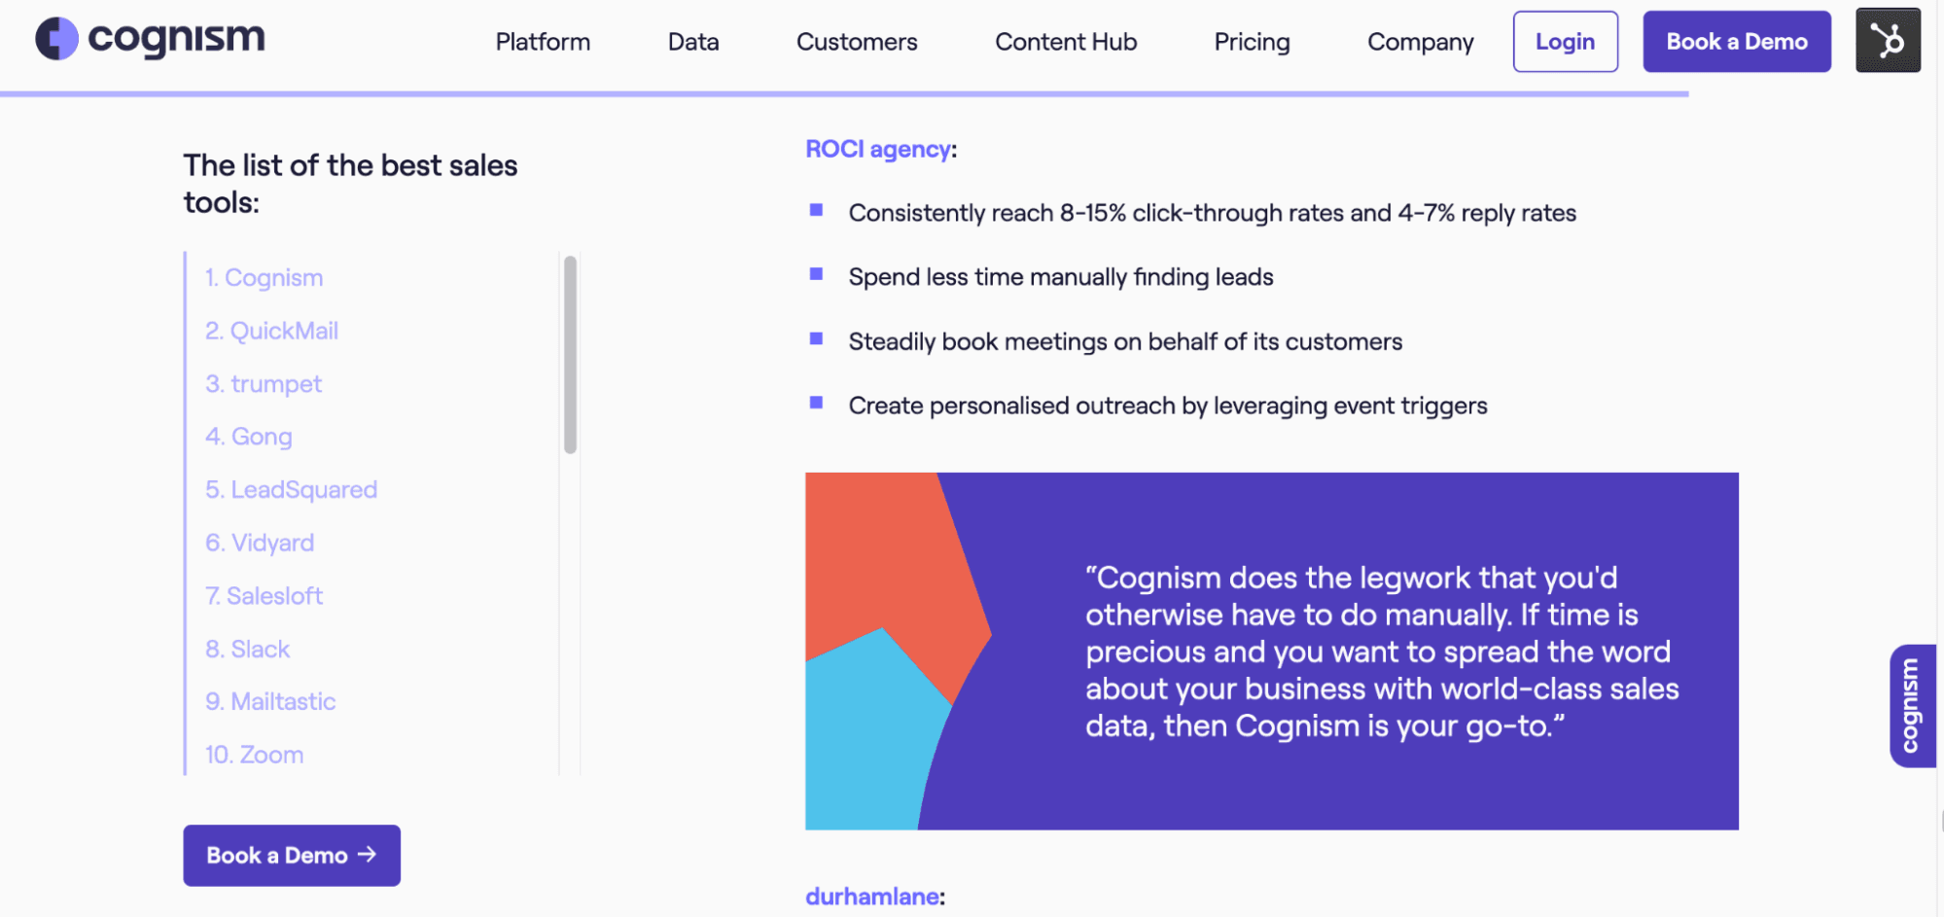The image size is (1944, 917).
Task: Open the Company dropdown
Action: pyautogui.click(x=1420, y=42)
